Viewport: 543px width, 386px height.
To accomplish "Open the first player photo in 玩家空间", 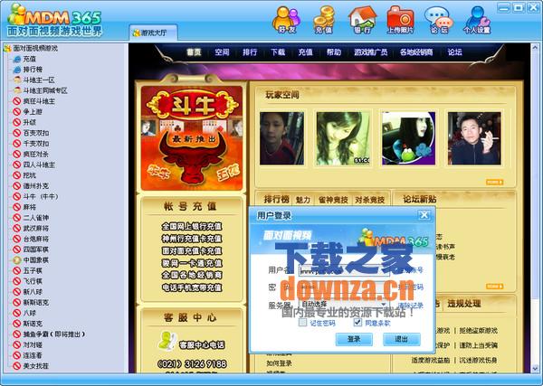I will pos(281,138).
